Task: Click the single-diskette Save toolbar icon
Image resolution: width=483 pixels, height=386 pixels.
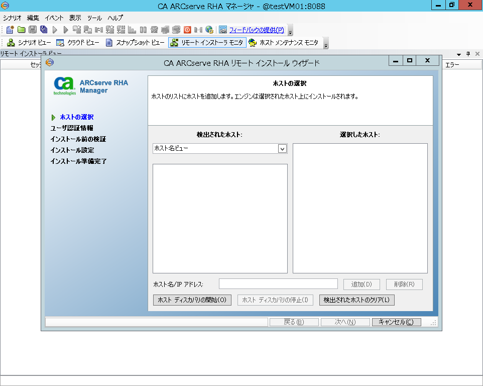Action: (x=32, y=30)
